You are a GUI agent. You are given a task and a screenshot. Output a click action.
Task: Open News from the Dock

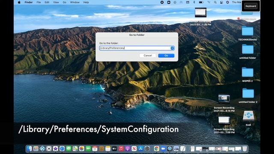134,148
